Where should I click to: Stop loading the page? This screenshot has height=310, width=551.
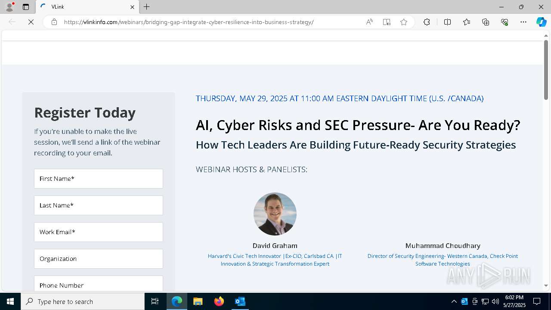click(x=31, y=22)
